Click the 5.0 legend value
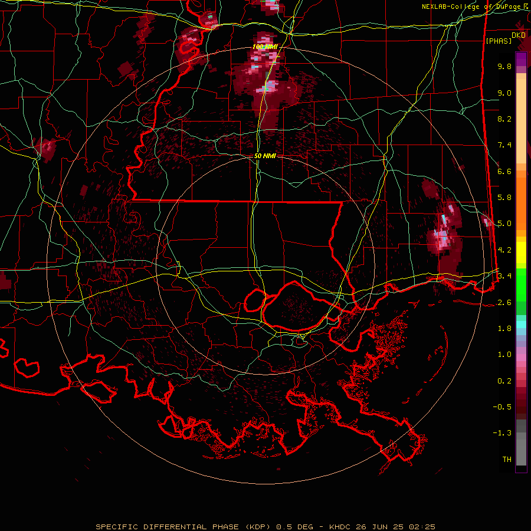The width and height of the screenshot is (531, 531). click(x=504, y=224)
